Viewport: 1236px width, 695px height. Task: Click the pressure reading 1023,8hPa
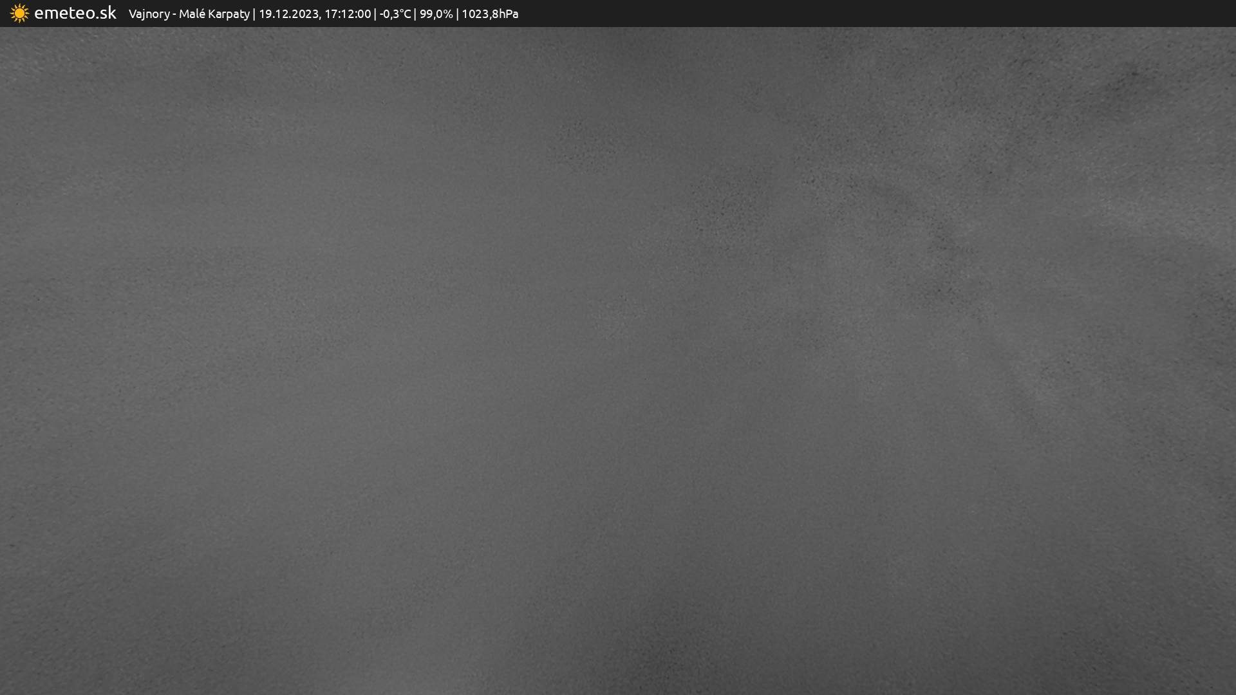coord(490,14)
